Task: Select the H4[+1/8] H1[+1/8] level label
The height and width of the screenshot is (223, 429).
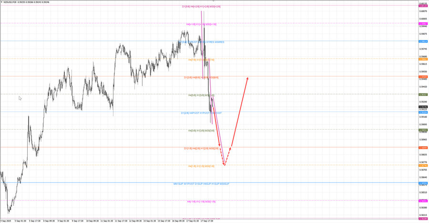Action: tap(201, 24)
